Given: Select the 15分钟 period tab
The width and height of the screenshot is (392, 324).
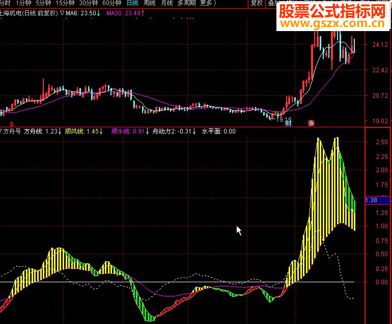Looking at the screenshot, I should click(x=65, y=3).
